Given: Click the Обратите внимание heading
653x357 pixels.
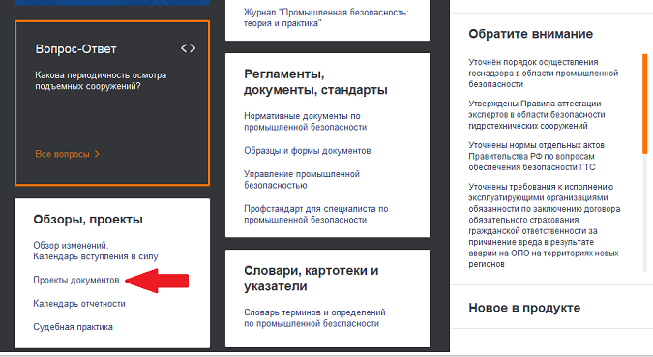Looking at the screenshot, I should 530,34.
